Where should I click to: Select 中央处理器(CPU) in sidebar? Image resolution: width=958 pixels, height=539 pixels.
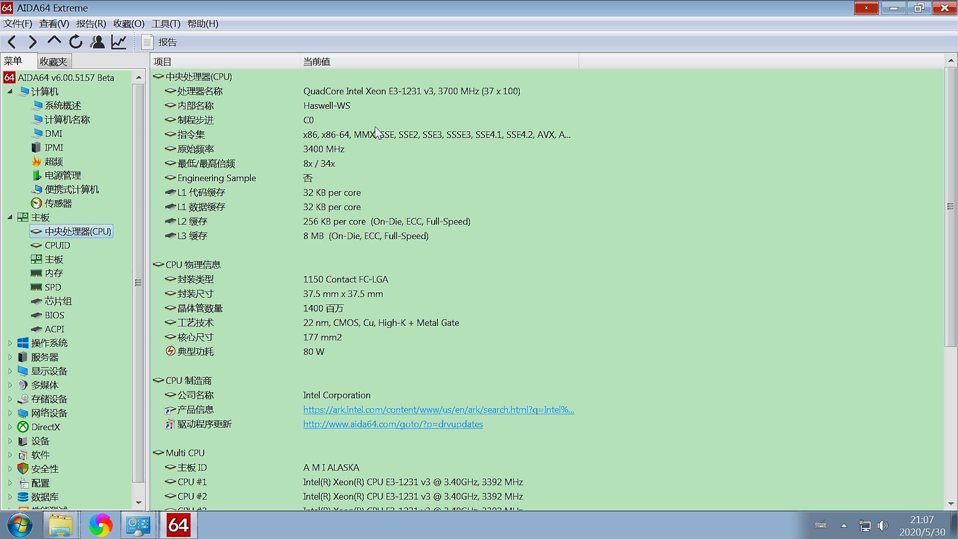[x=78, y=231]
